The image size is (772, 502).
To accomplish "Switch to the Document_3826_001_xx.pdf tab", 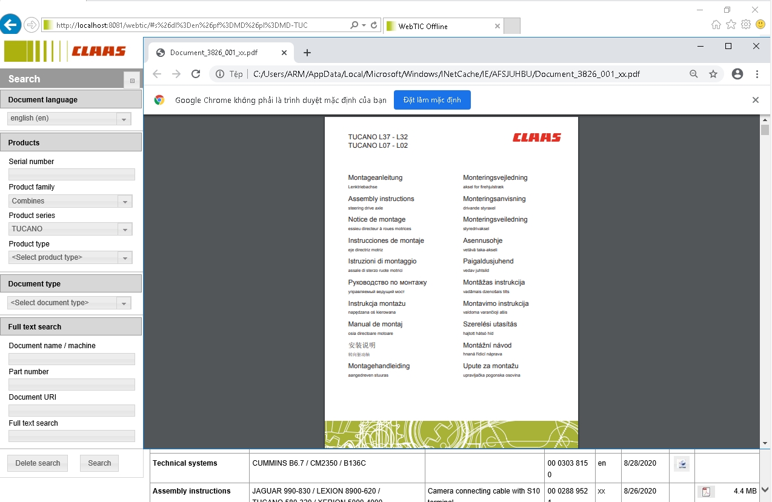I will [x=215, y=53].
